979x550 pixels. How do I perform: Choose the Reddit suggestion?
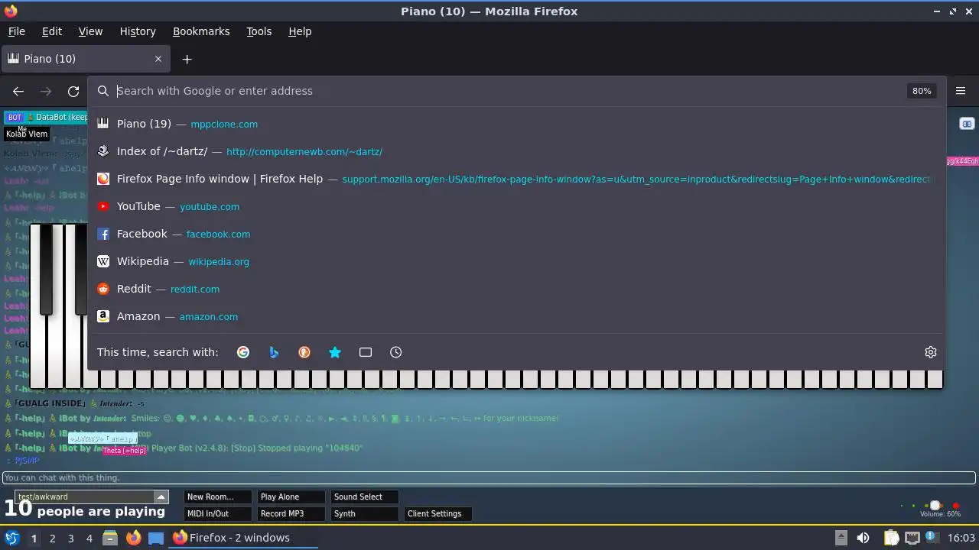tap(516, 289)
